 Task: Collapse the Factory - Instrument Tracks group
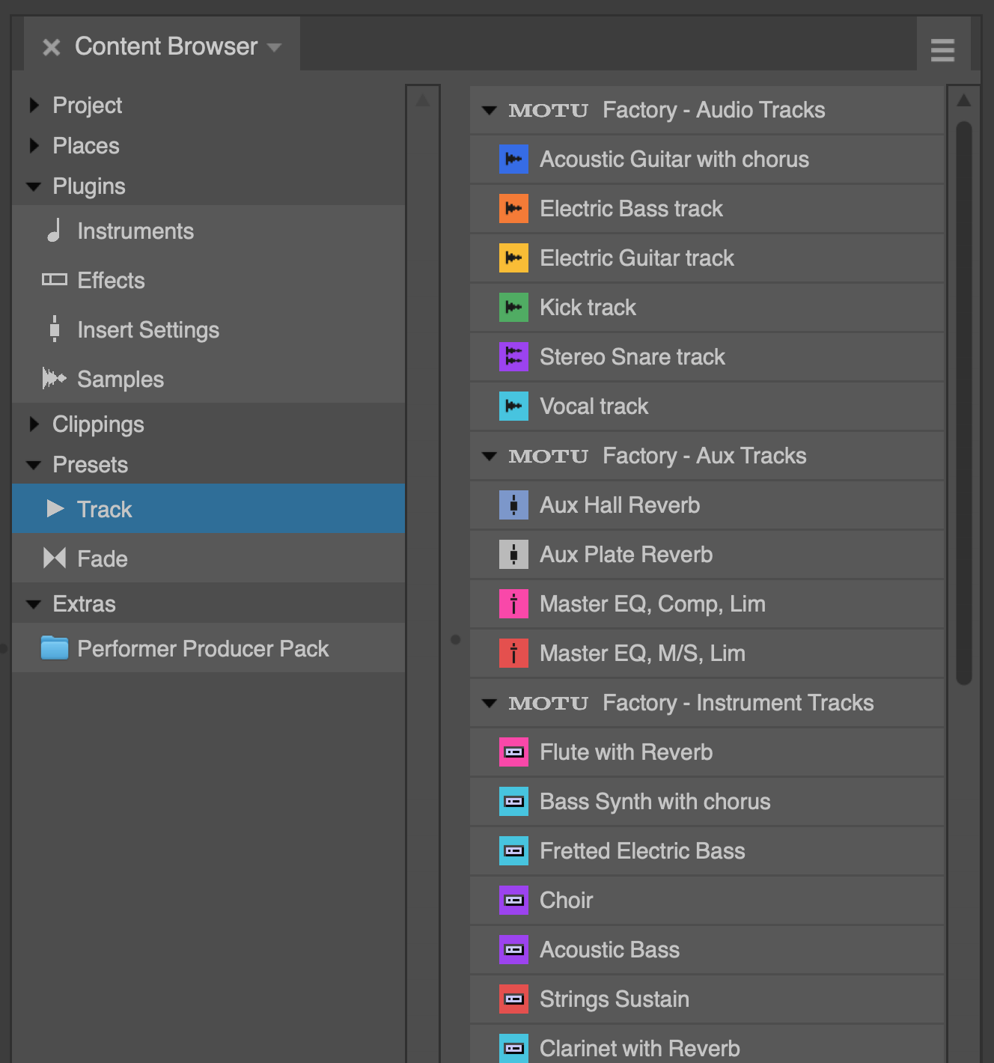tap(490, 703)
